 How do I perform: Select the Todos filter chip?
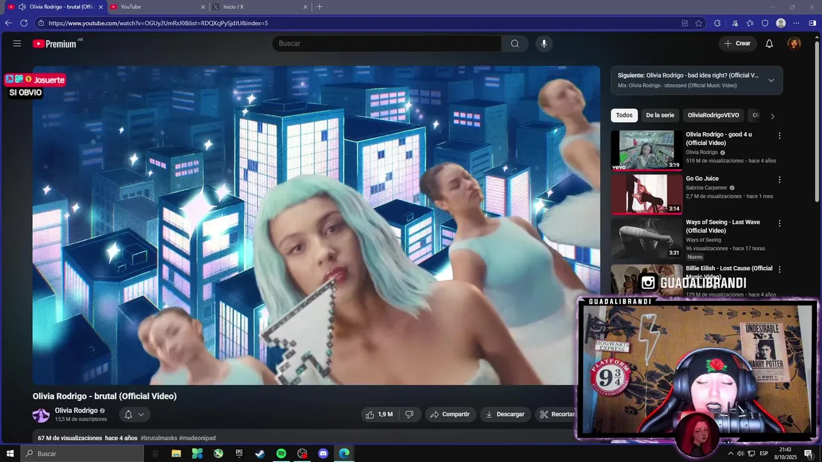(624, 116)
